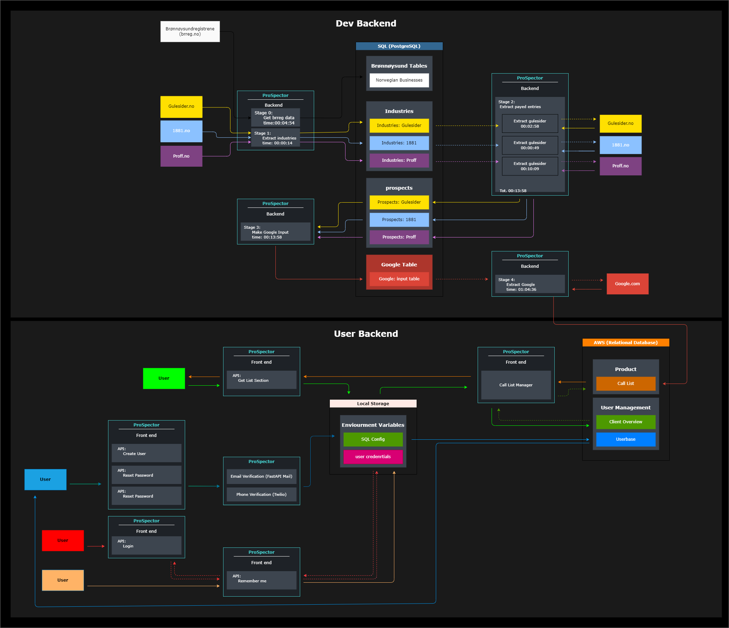Toggle the SQL Config environment variable block
The image size is (729, 628).
(373, 439)
